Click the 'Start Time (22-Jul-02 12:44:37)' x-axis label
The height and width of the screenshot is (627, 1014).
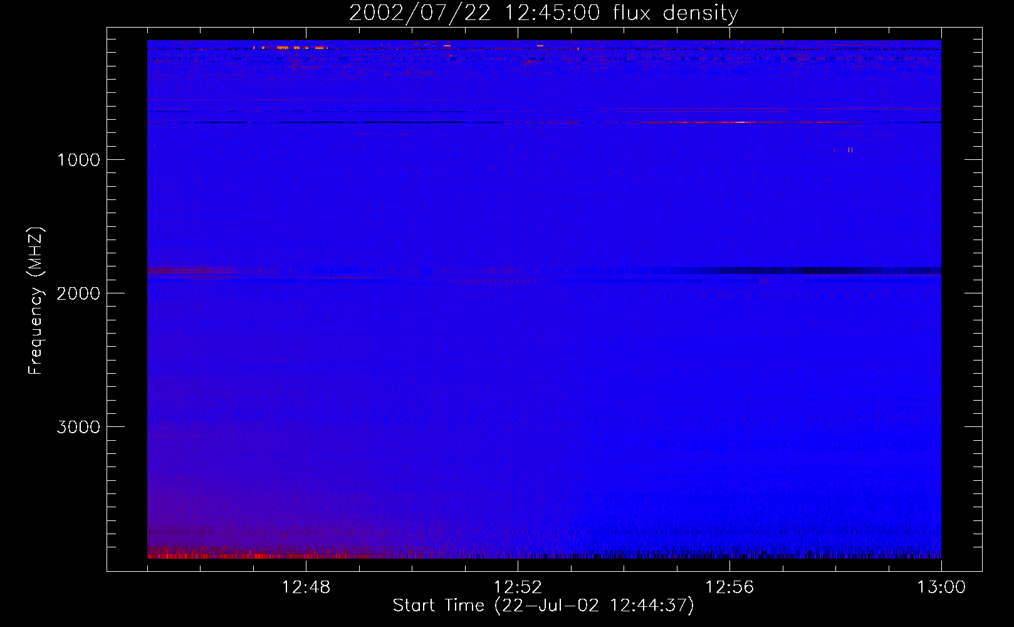pos(543,606)
